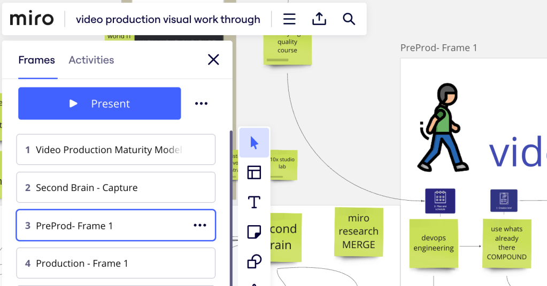
Task: Open the templates tool
Action: [x=255, y=172]
